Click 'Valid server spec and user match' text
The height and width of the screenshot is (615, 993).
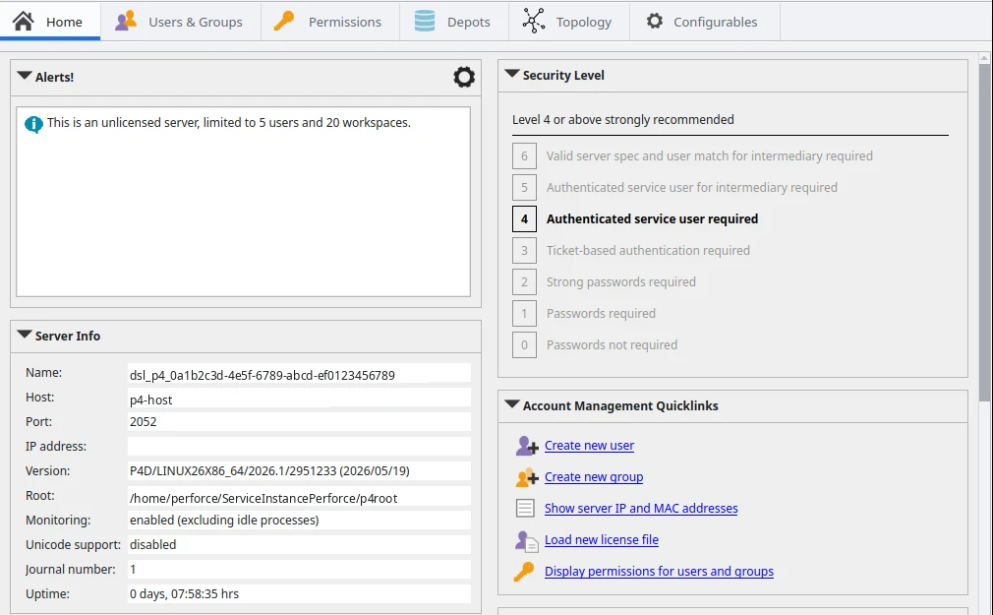pos(709,156)
